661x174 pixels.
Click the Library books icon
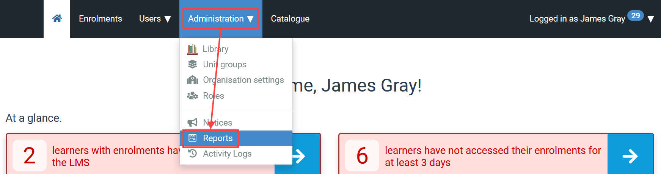tap(192, 49)
